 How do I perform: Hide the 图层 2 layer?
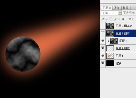pos(103,41)
